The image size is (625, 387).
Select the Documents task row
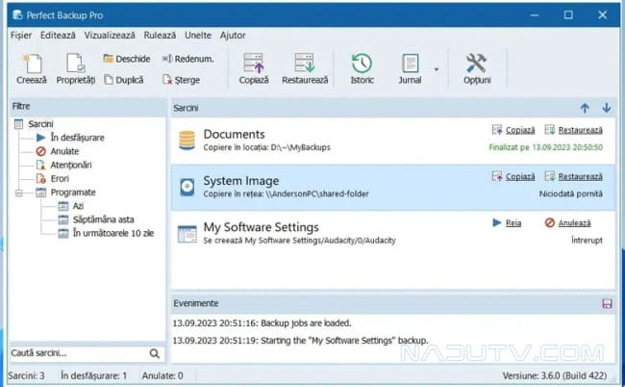[x=393, y=141]
